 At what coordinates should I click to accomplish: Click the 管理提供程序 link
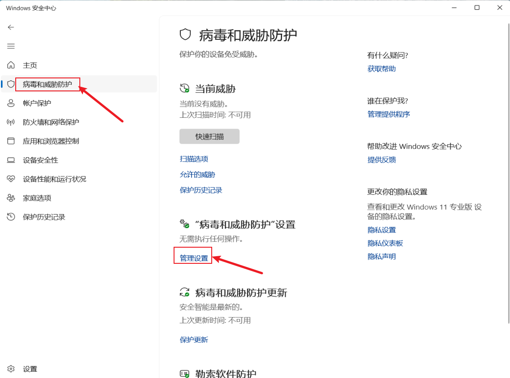(x=389, y=114)
